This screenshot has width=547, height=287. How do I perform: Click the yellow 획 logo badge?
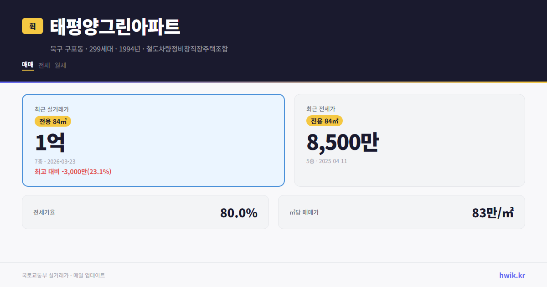31,26
